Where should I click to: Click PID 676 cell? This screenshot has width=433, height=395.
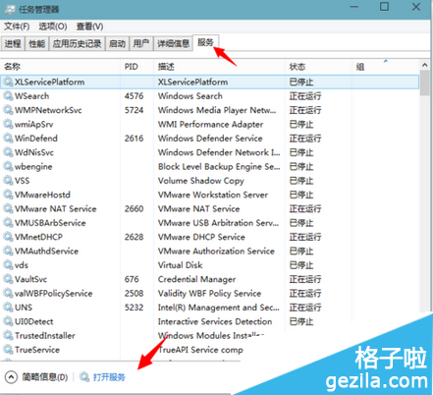[132, 279]
